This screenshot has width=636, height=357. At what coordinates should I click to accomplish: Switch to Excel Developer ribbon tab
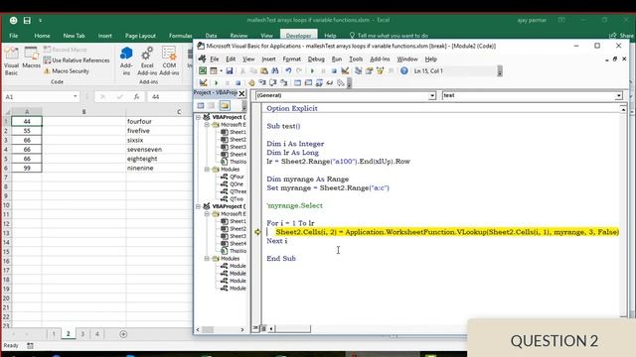[x=298, y=36]
